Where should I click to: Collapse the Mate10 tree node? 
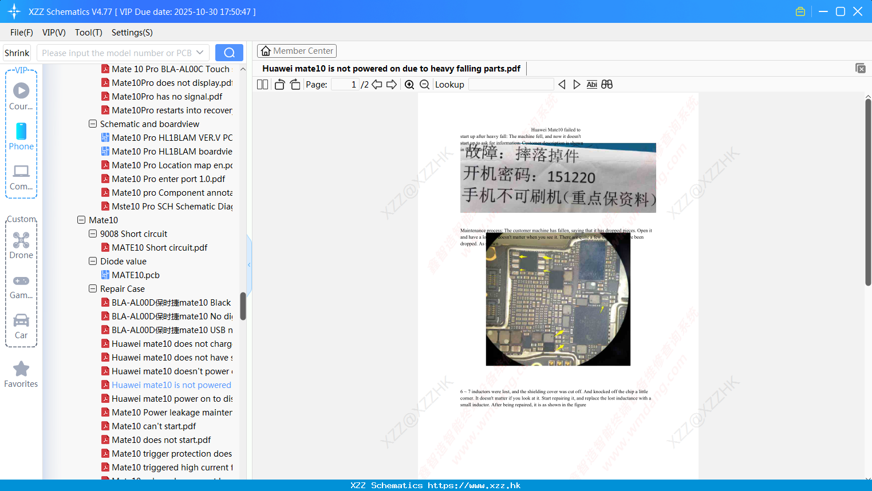click(81, 220)
